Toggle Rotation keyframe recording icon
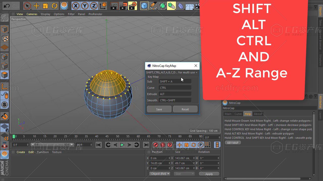The height and width of the screenshot is (181, 323). [x=194, y=145]
